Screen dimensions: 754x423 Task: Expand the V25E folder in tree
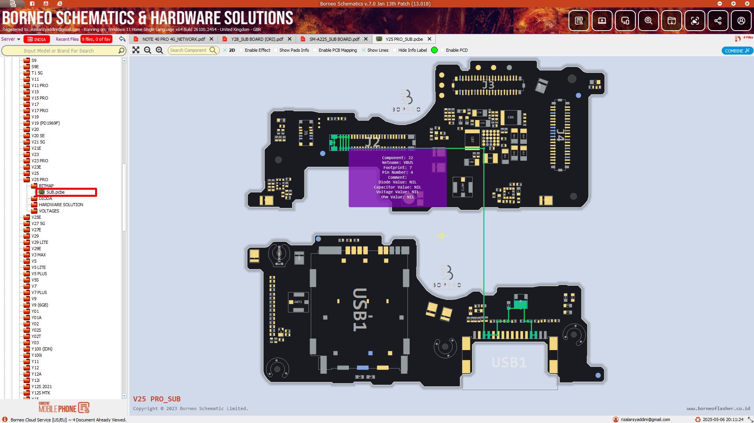point(27,217)
